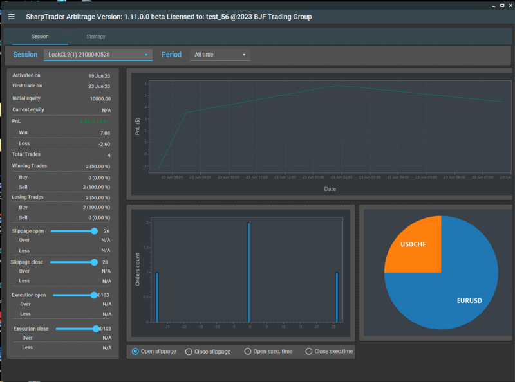Select the 'Close slippage' radio button
Screen dimensions: 515x382
(188, 351)
